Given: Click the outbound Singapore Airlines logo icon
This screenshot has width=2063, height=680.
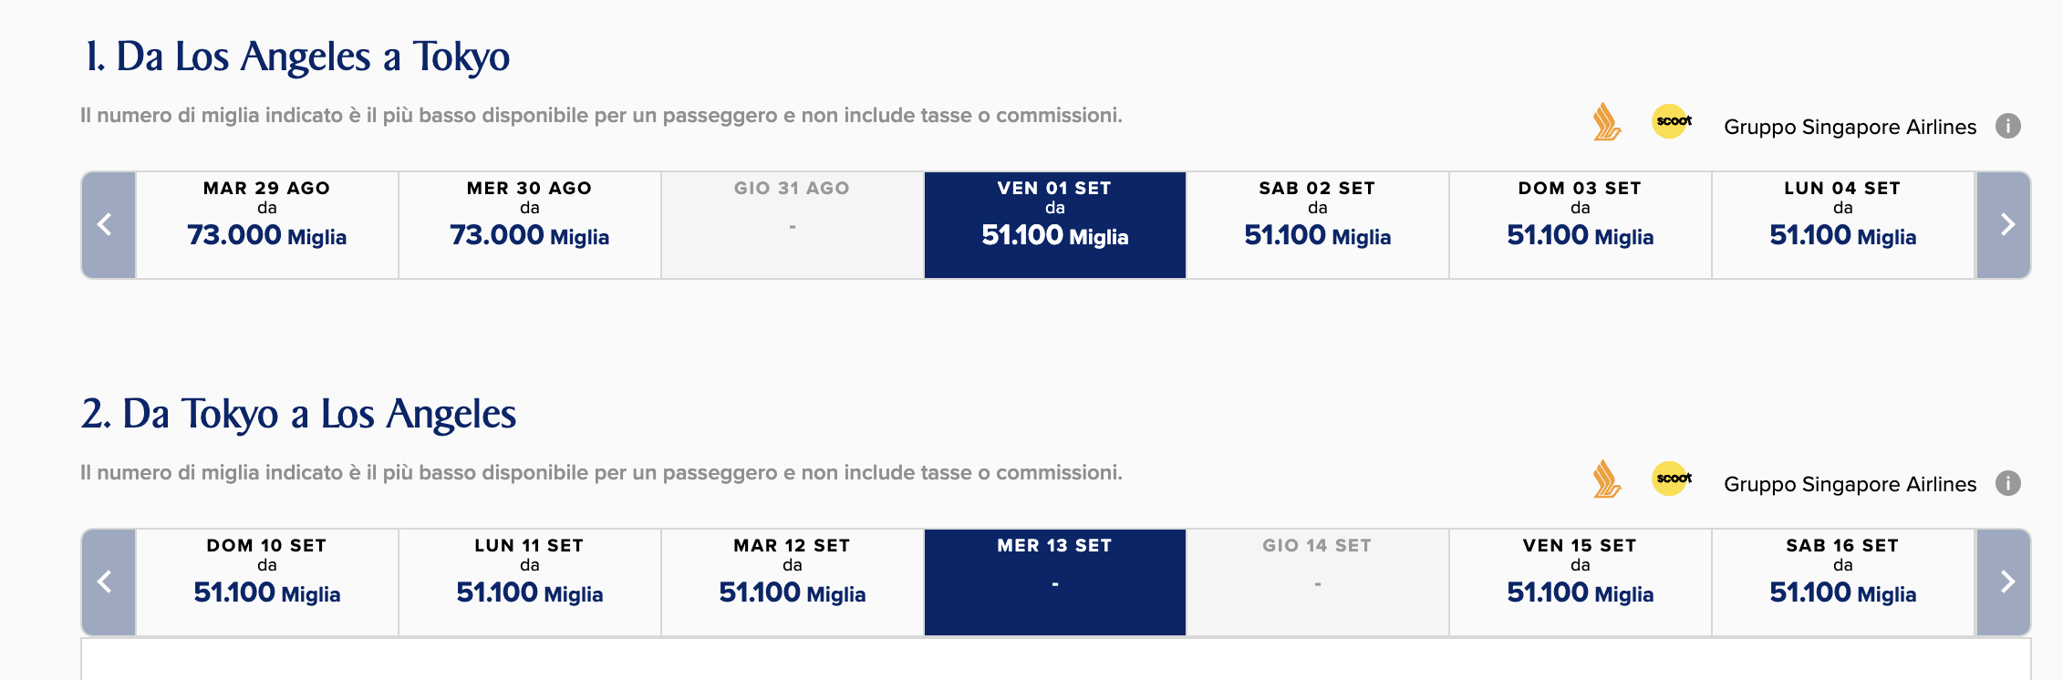Looking at the screenshot, I should [x=1607, y=122].
